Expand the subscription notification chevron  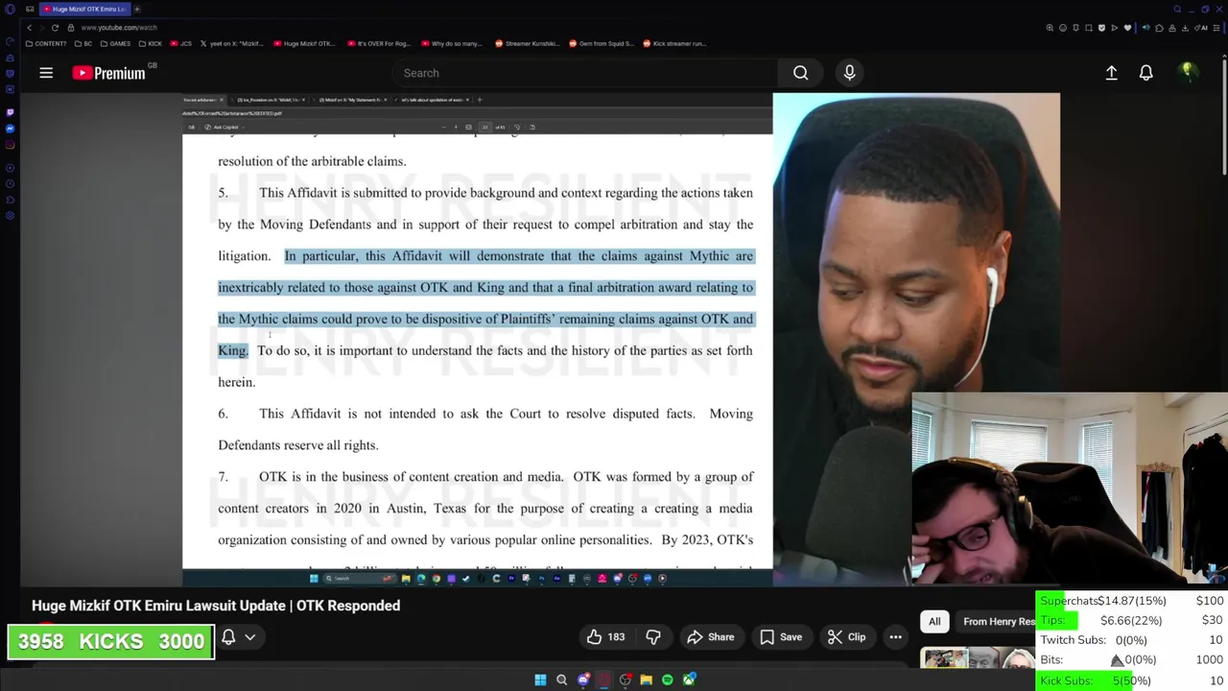tap(249, 637)
